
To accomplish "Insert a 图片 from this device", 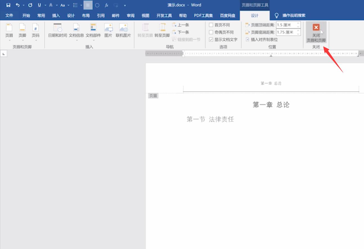I will pos(108,31).
